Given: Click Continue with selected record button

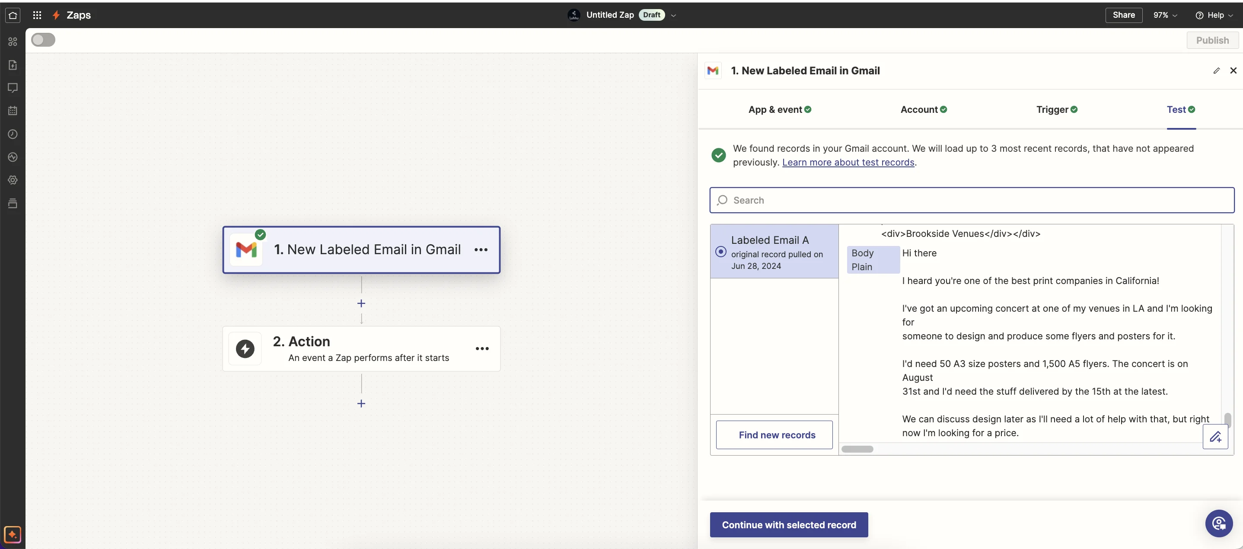Looking at the screenshot, I should pos(788,525).
